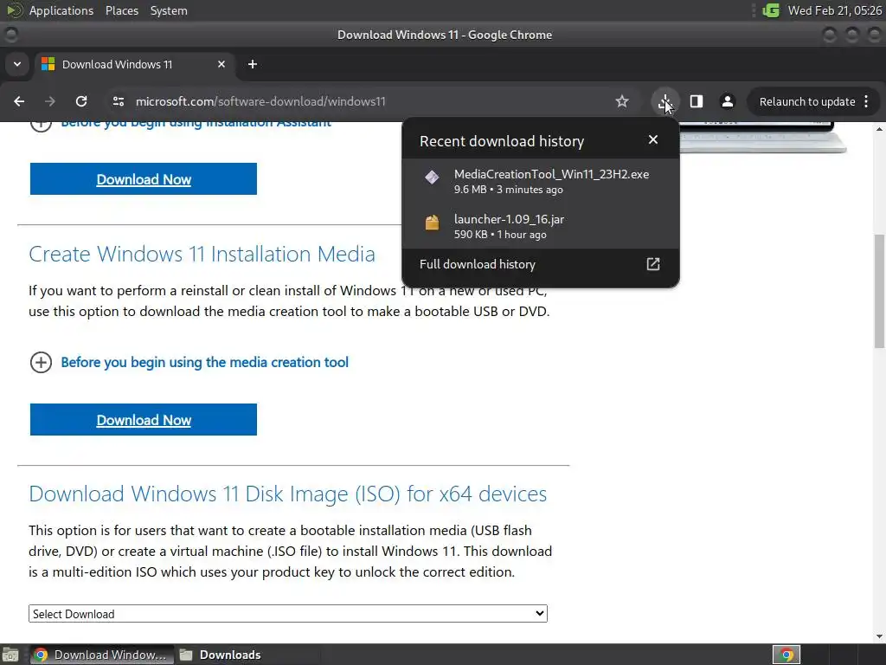This screenshot has width=886, height=665.
Task: Open launcher-1.09_16.jar download entry
Action: 541,226
